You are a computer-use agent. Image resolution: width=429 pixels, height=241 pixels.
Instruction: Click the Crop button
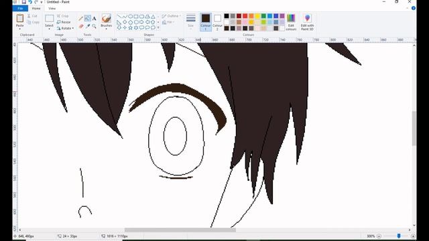[x=63, y=16]
